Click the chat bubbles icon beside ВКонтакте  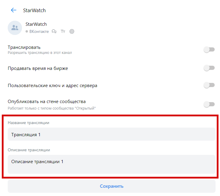54,31
